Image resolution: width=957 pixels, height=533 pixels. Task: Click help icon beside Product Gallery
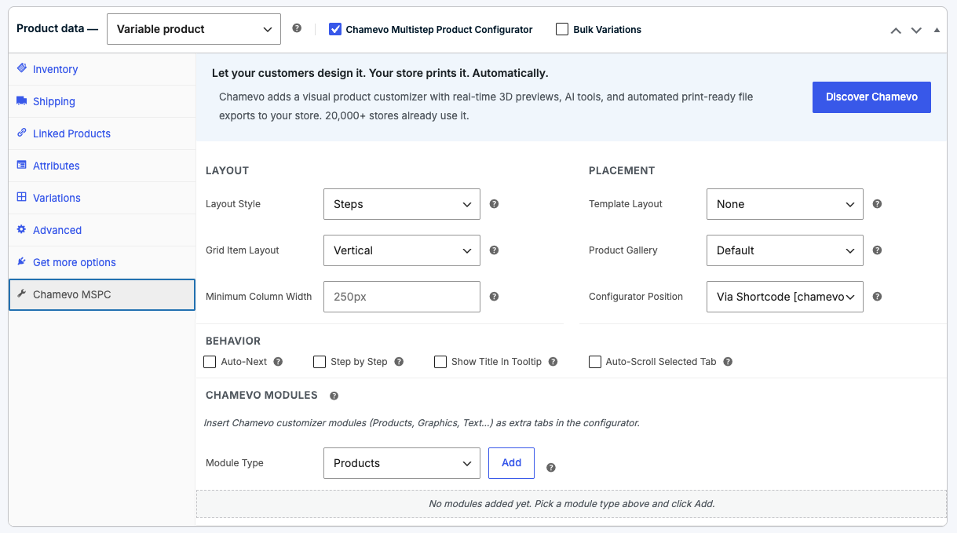pyautogui.click(x=878, y=250)
